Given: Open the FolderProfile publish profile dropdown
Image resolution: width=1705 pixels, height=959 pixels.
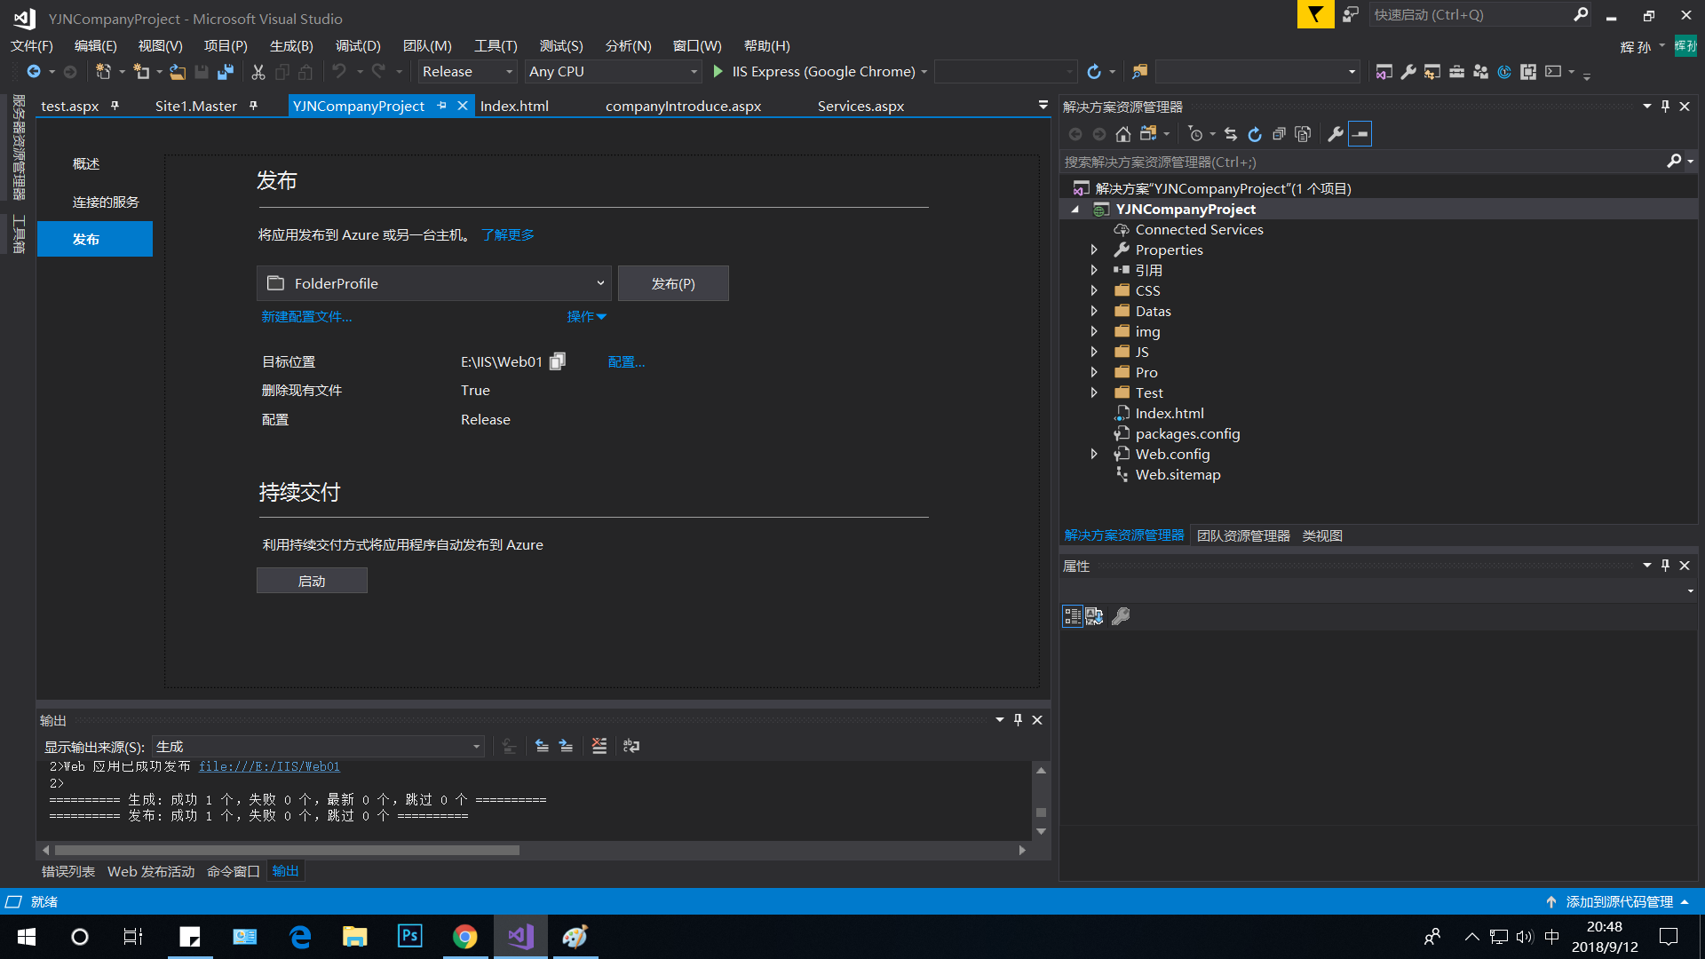Looking at the screenshot, I should (433, 283).
